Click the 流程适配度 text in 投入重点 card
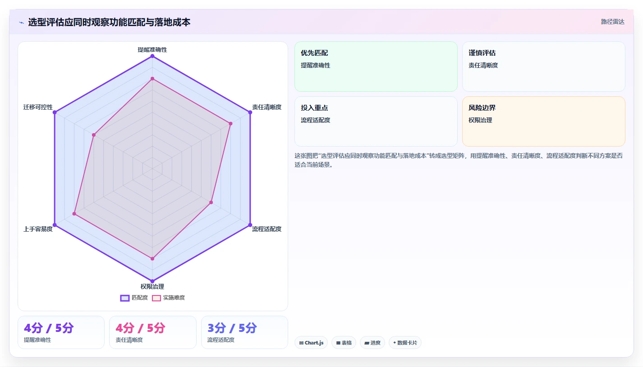 click(x=316, y=120)
